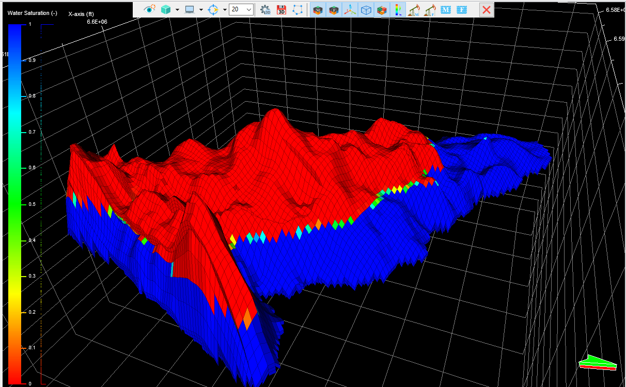
Task: Open 3D settings gear icon
Action: click(265, 9)
